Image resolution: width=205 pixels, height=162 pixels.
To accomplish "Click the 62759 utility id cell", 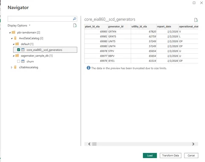I will pyautogui.click(x=143, y=36).
